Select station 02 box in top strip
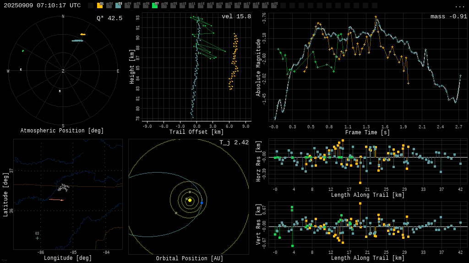Image resolution: width=469 pixels, height=263 pixels. [109, 5]
